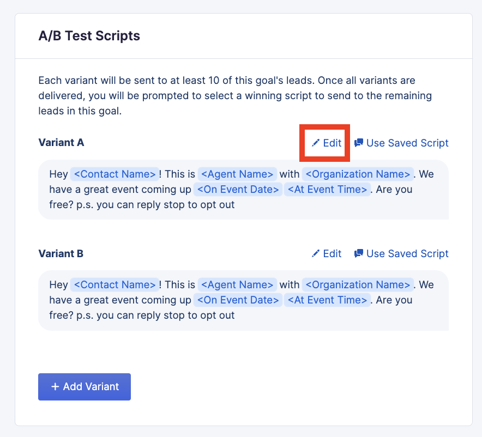
Task: Click Variant B's saved script chat icon
Action: (359, 254)
